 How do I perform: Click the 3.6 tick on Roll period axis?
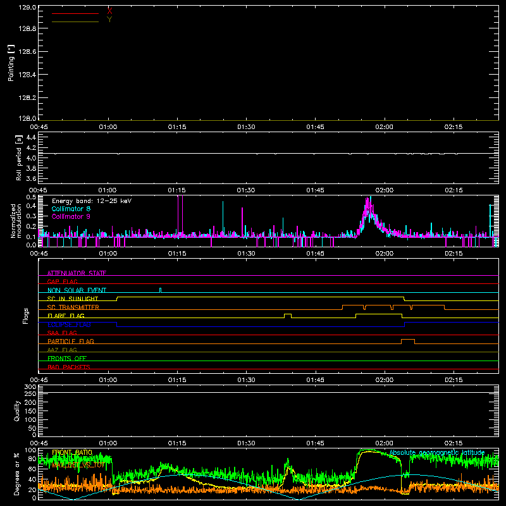point(31,178)
